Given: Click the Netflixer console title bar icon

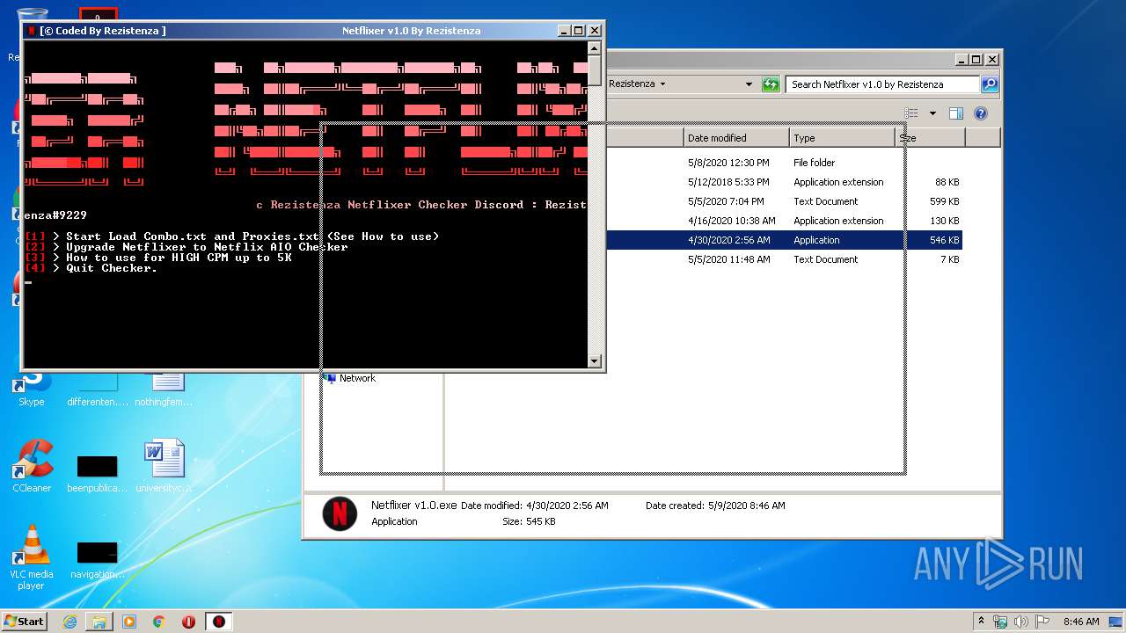Looking at the screenshot, I should pyautogui.click(x=32, y=31).
